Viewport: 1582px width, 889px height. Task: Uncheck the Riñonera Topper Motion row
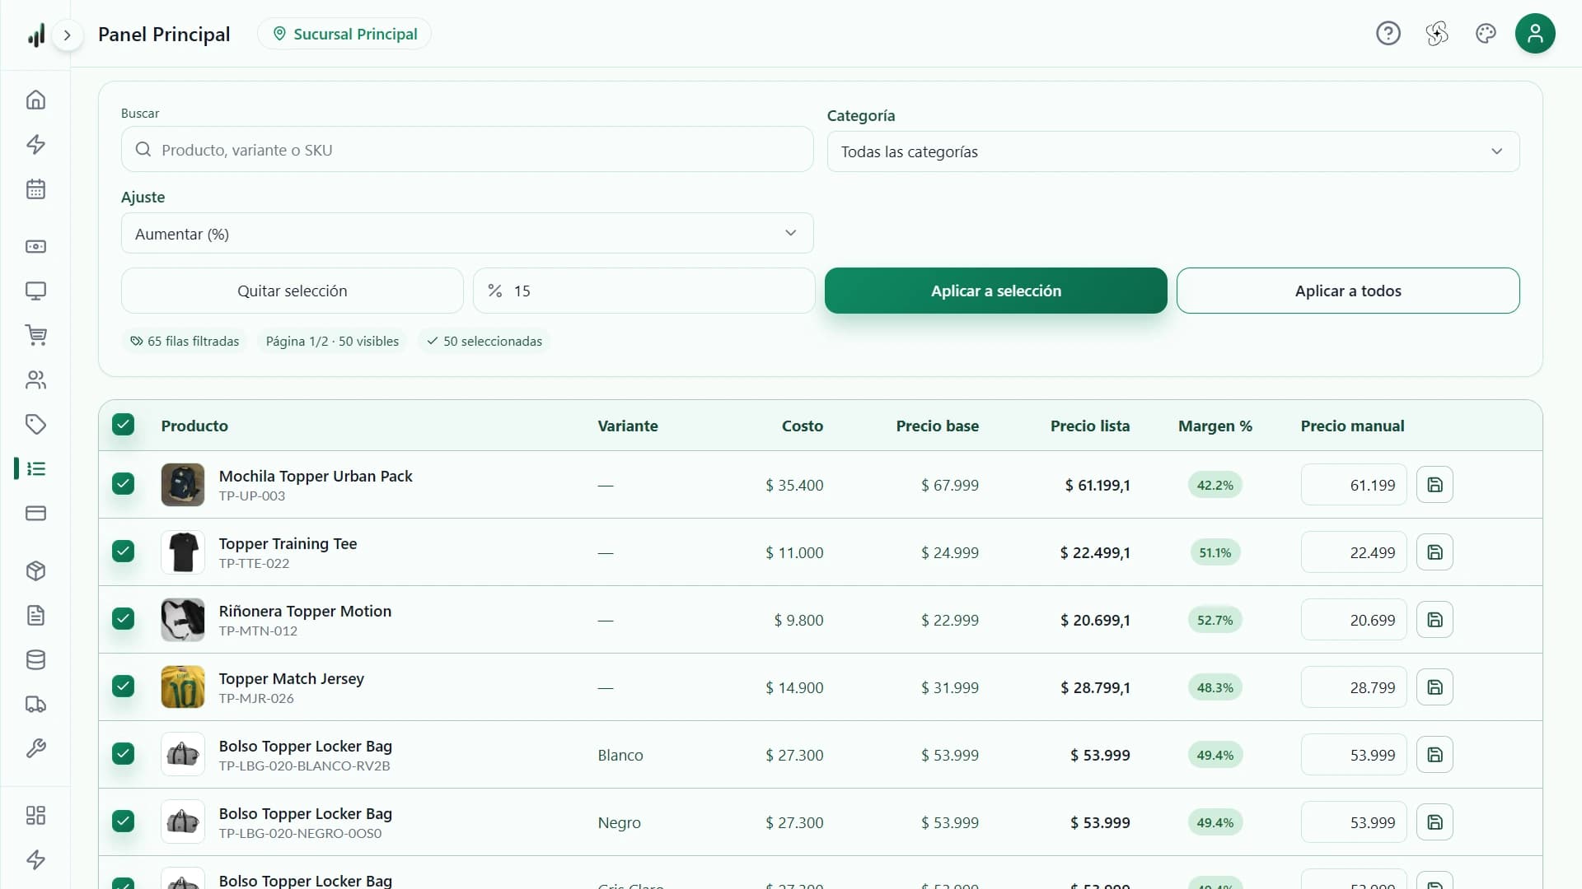(124, 619)
